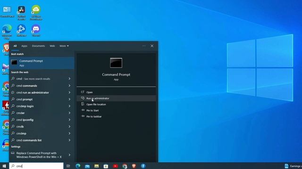302x169 pixels.
Task: Open Brave browser from the taskbar
Action: click(x=134, y=166)
